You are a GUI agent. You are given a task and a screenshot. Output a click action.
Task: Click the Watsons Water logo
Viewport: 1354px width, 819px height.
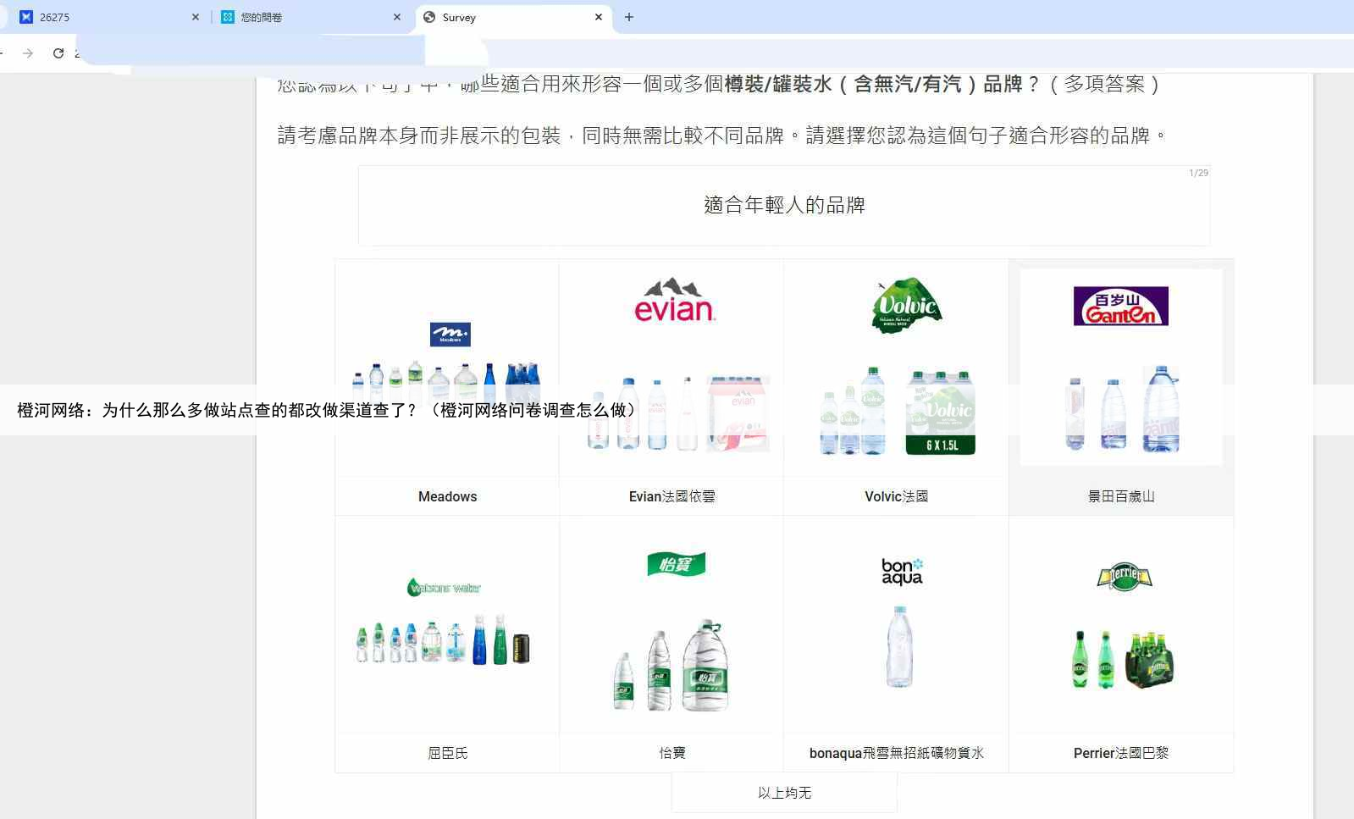click(444, 587)
